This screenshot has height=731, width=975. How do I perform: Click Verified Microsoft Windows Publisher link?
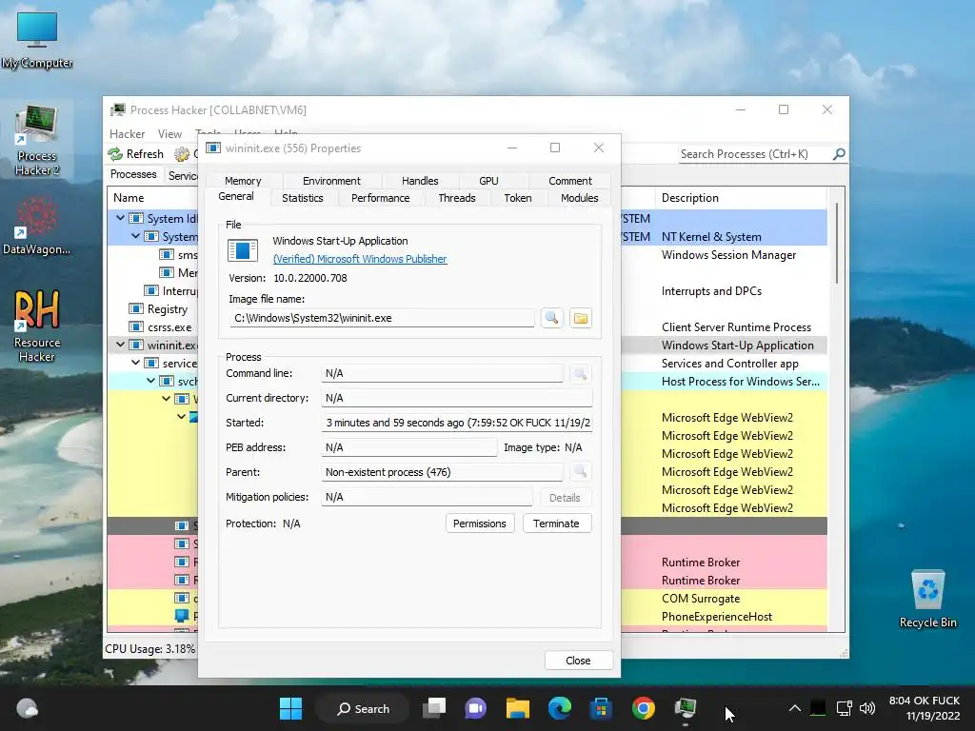360,259
